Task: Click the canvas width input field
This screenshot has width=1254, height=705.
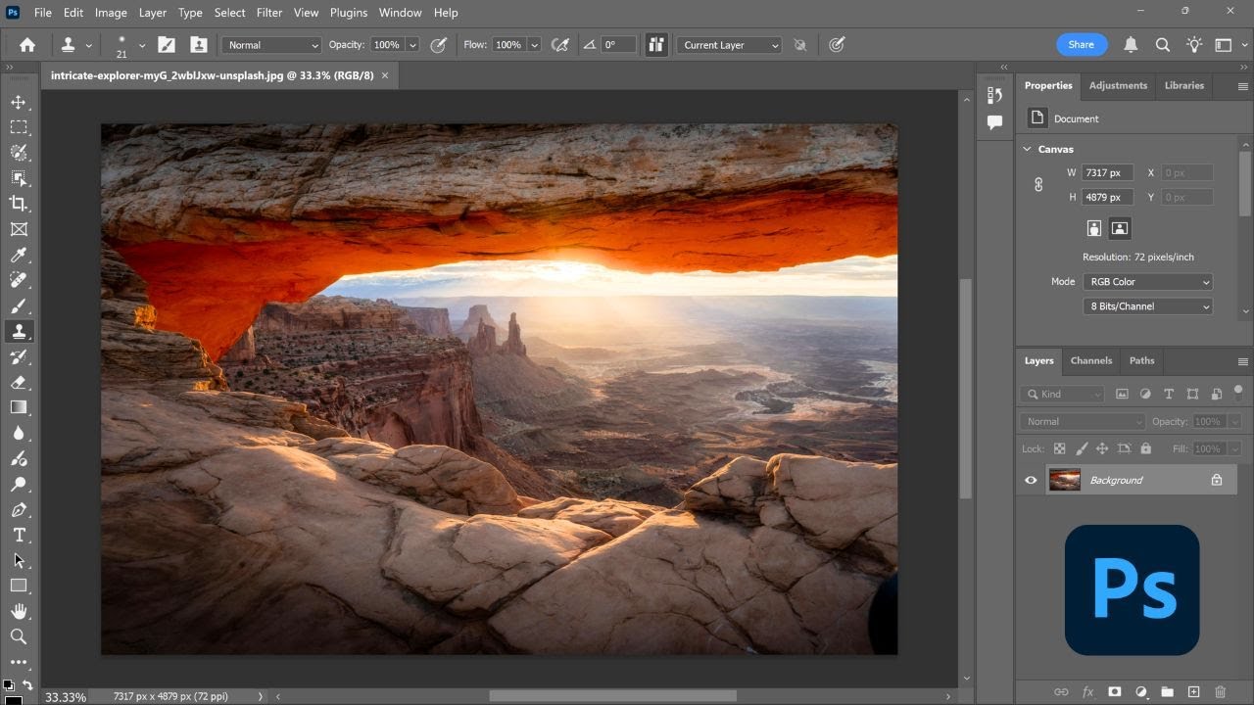Action: (x=1107, y=172)
